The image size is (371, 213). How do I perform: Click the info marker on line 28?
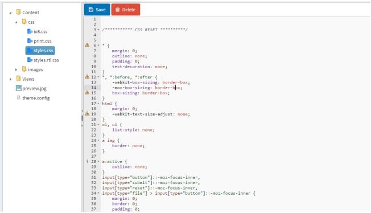[87, 161]
